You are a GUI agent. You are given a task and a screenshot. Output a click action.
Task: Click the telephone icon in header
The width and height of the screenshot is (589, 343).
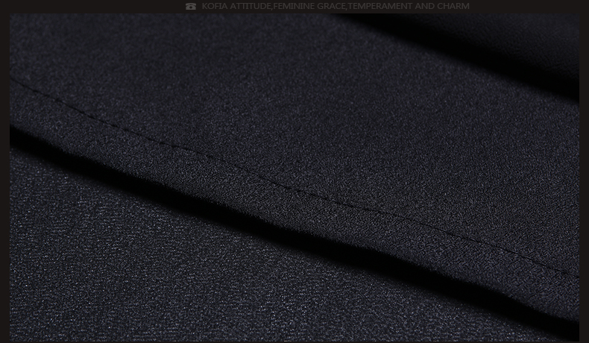tap(191, 7)
